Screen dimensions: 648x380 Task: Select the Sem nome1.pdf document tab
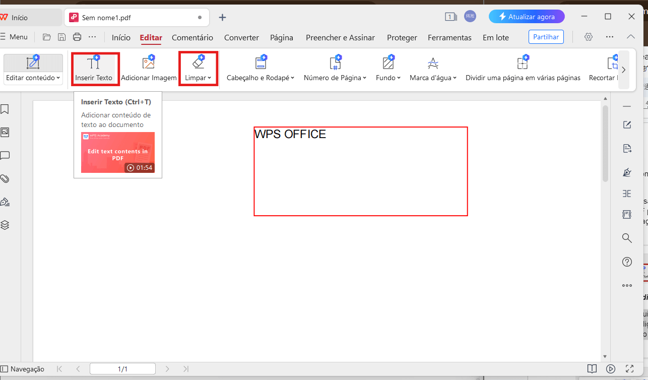[137, 17]
